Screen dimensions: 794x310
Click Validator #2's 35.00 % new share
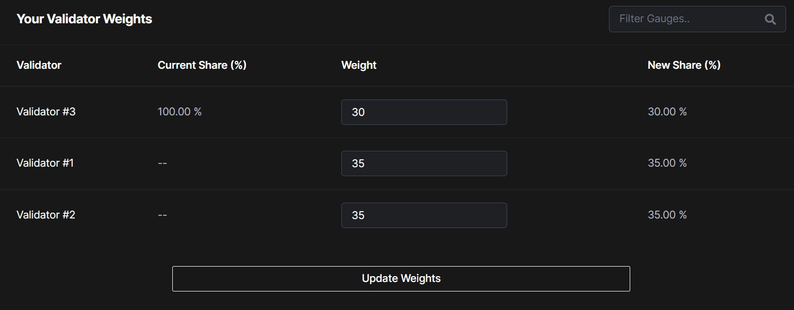[667, 215]
